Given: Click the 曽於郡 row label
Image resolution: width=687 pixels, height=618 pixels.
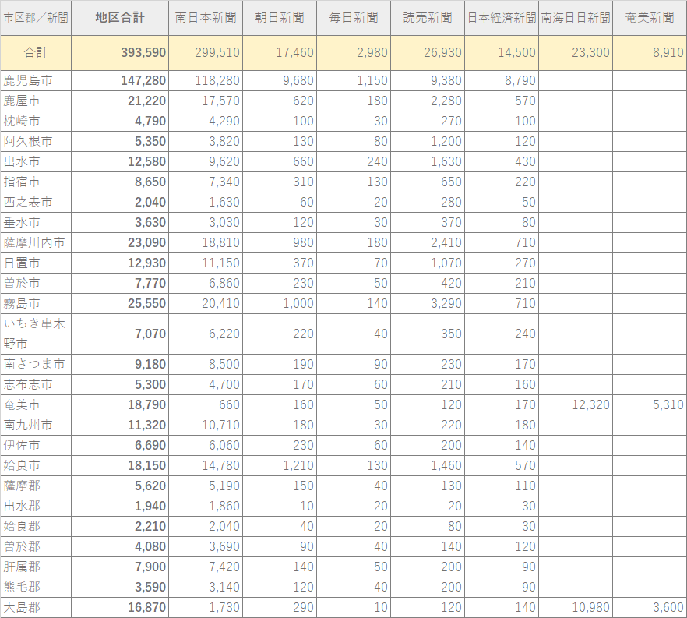Looking at the screenshot, I should (22, 546).
